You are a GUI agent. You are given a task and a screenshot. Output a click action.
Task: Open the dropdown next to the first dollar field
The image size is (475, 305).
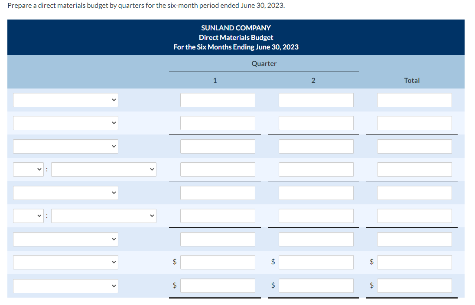point(65,262)
